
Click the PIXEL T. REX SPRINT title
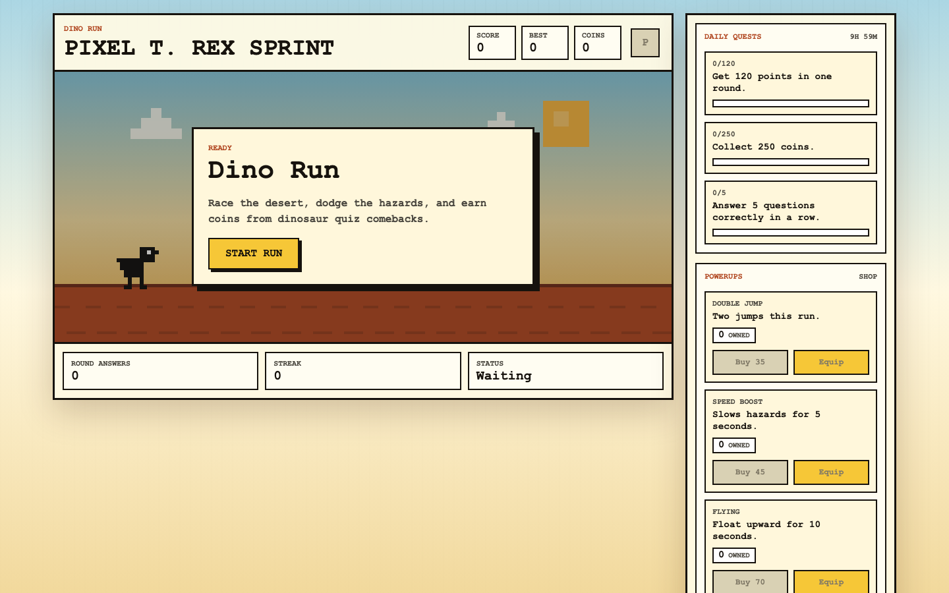(x=199, y=48)
